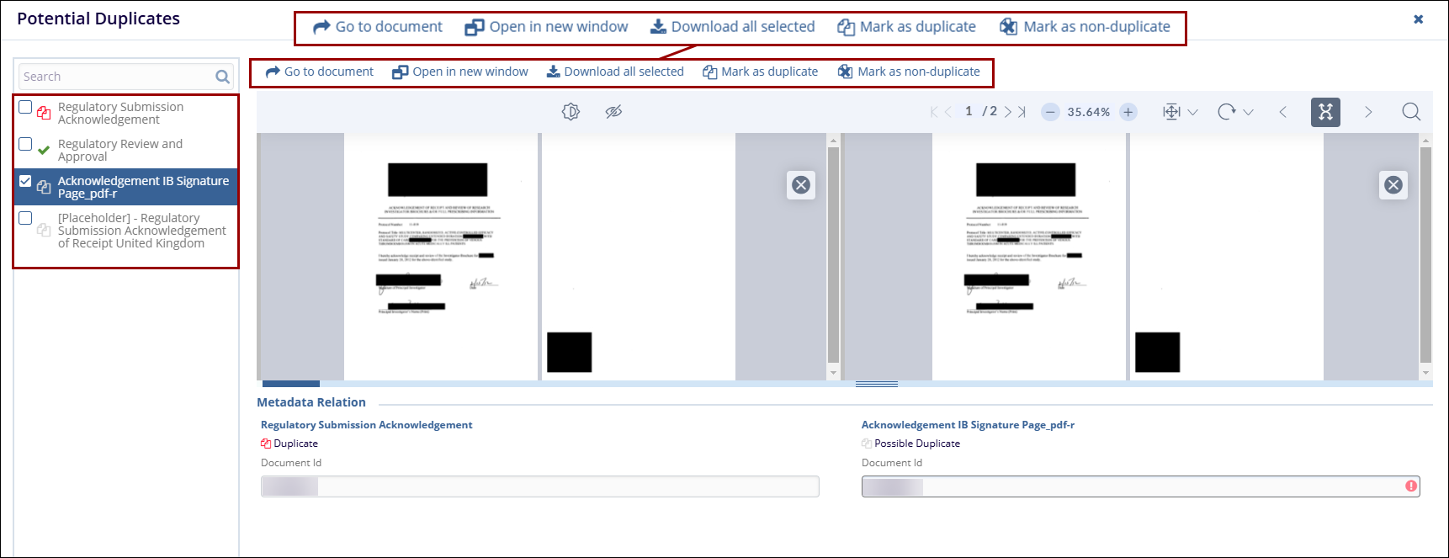
Task: Go to the last page of the document
Action: [1022, 112]
